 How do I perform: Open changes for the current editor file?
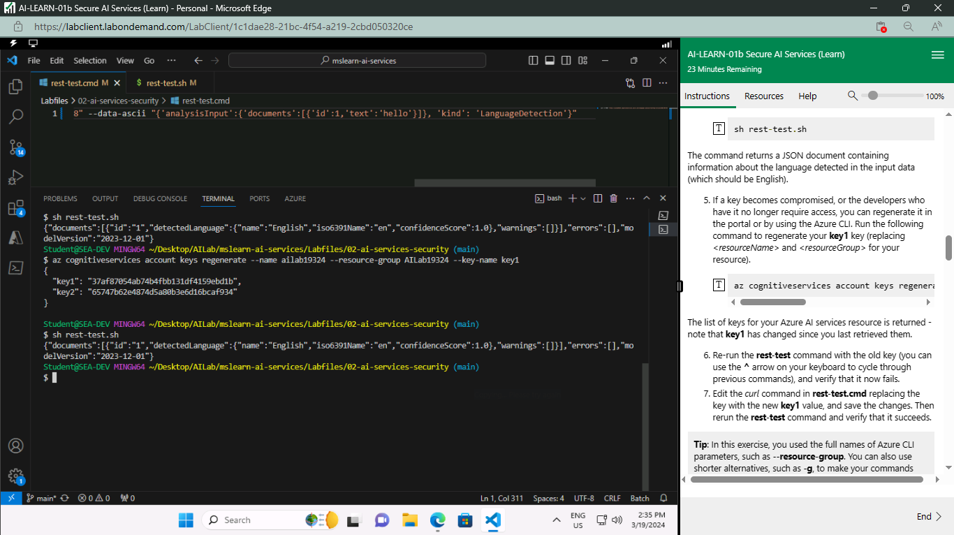[x=630, y=83]
